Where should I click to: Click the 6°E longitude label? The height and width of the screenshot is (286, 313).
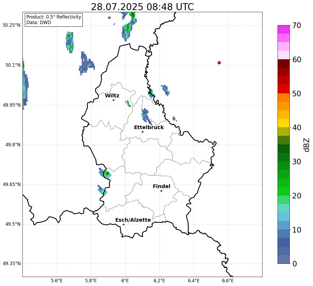[125, 281]
